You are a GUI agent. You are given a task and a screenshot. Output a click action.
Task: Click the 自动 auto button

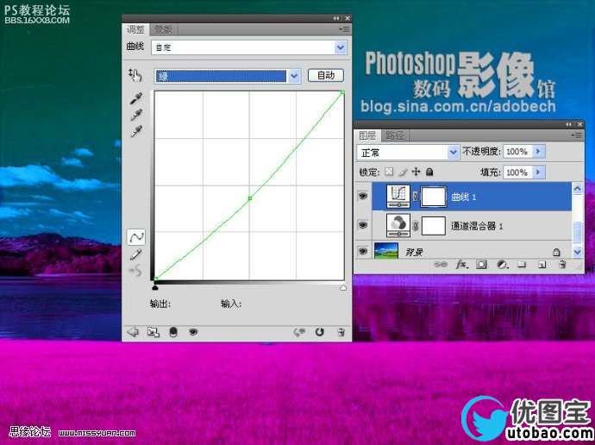pos(326,76)
